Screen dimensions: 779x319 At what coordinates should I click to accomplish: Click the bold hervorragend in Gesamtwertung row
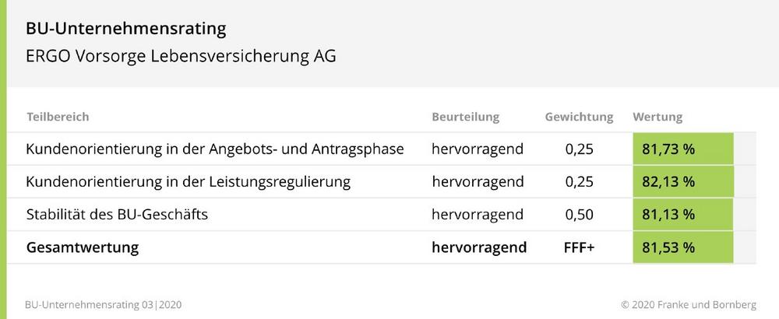(479, 247)
